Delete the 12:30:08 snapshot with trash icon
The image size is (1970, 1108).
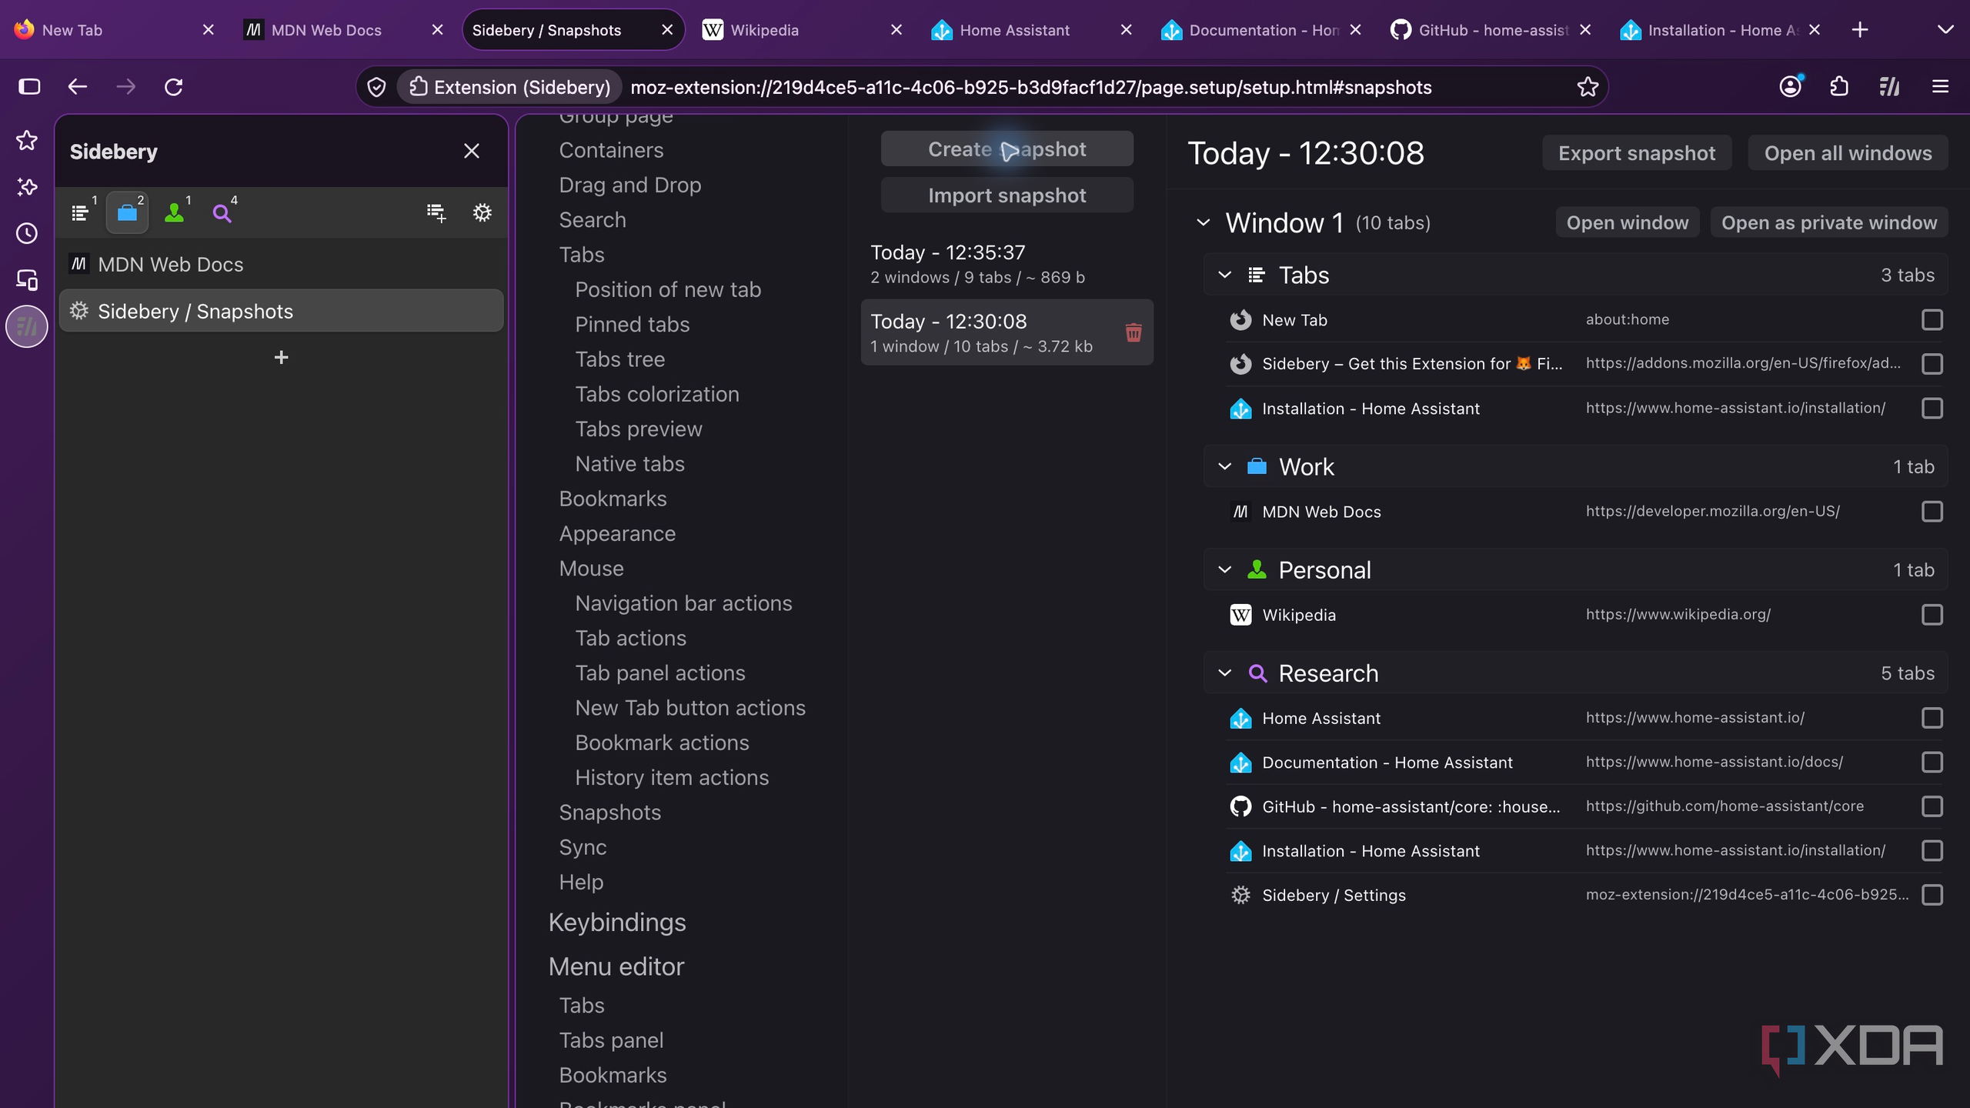(x=1134, y=332)
